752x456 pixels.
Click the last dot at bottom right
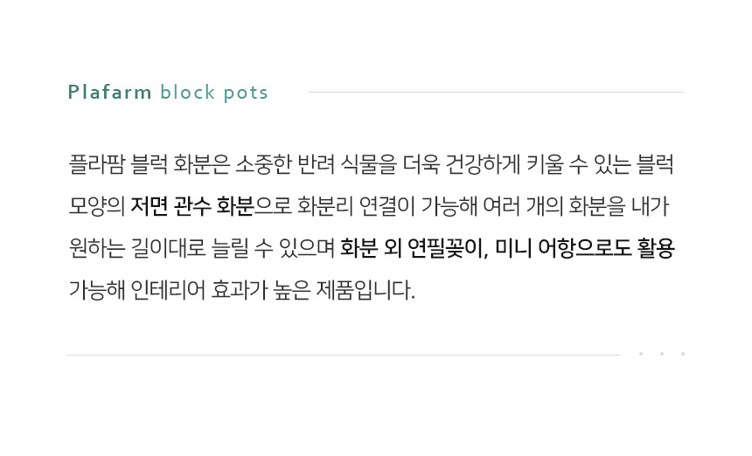click(683, 354)
